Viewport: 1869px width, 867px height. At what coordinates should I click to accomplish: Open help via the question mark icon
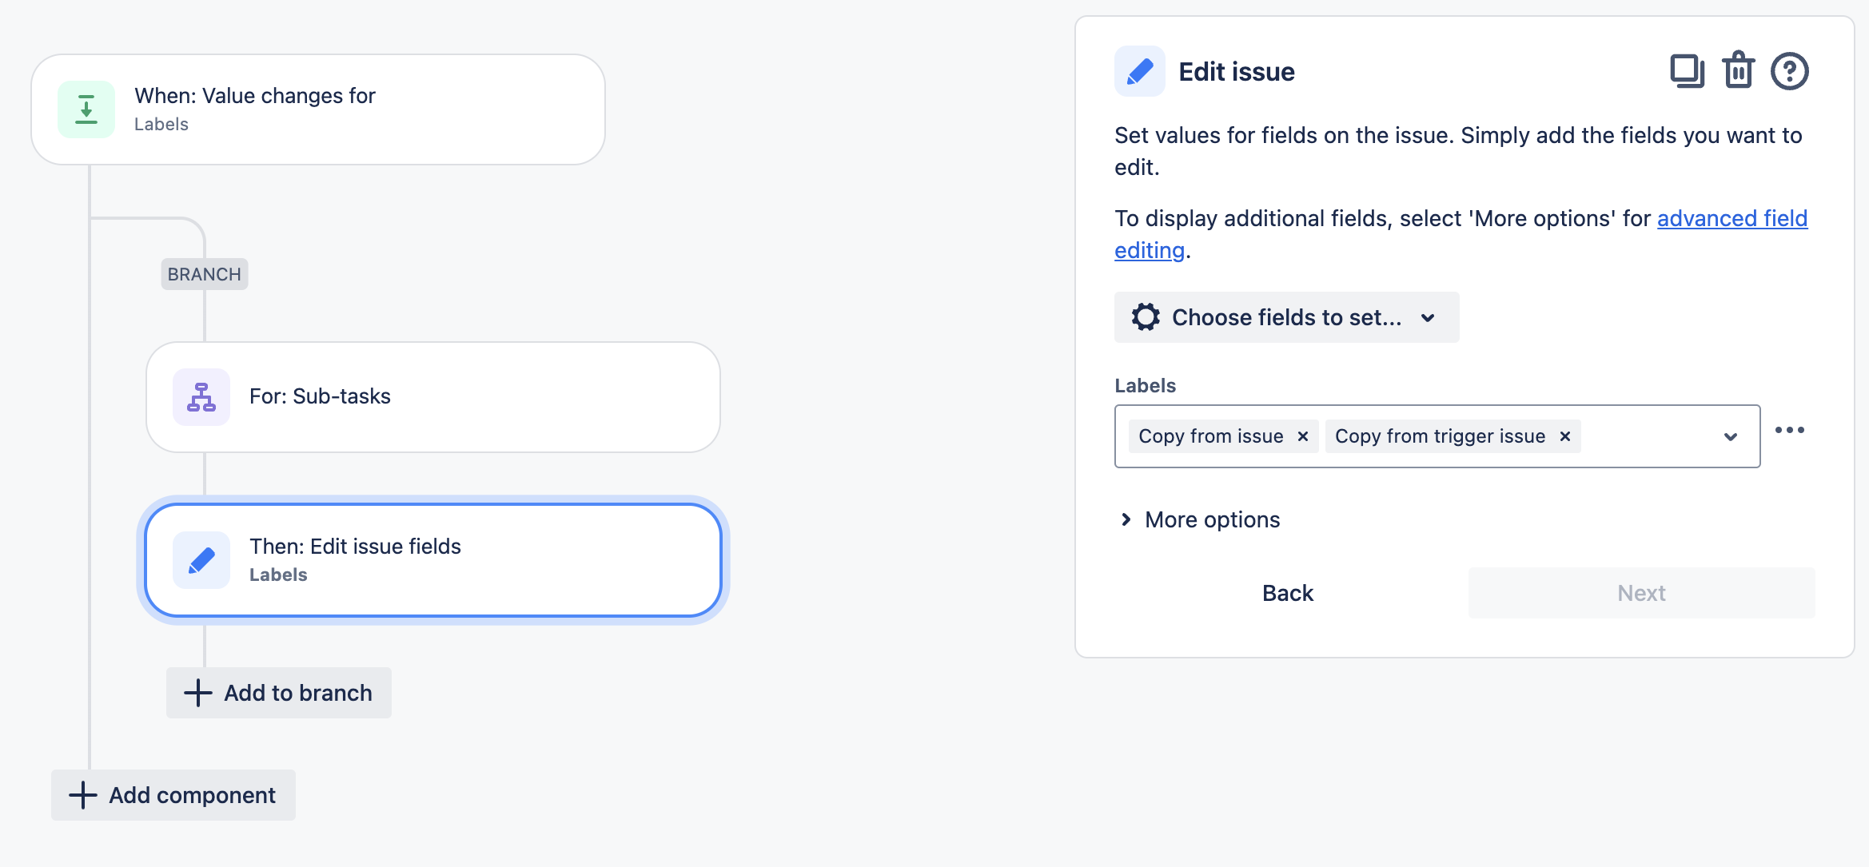pyautogui.click(x=1788, y=71)
